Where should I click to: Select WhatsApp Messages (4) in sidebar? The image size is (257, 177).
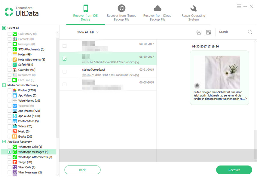(x=29, y=152)
